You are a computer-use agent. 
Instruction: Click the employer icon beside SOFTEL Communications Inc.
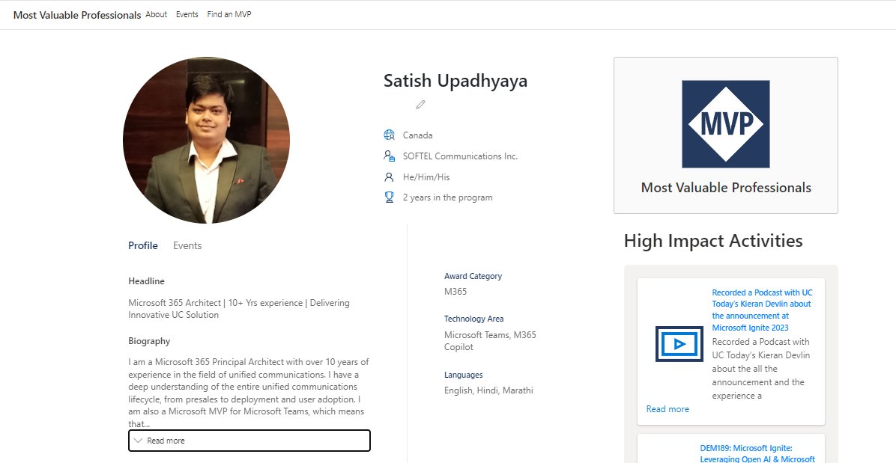pos(388,156)
